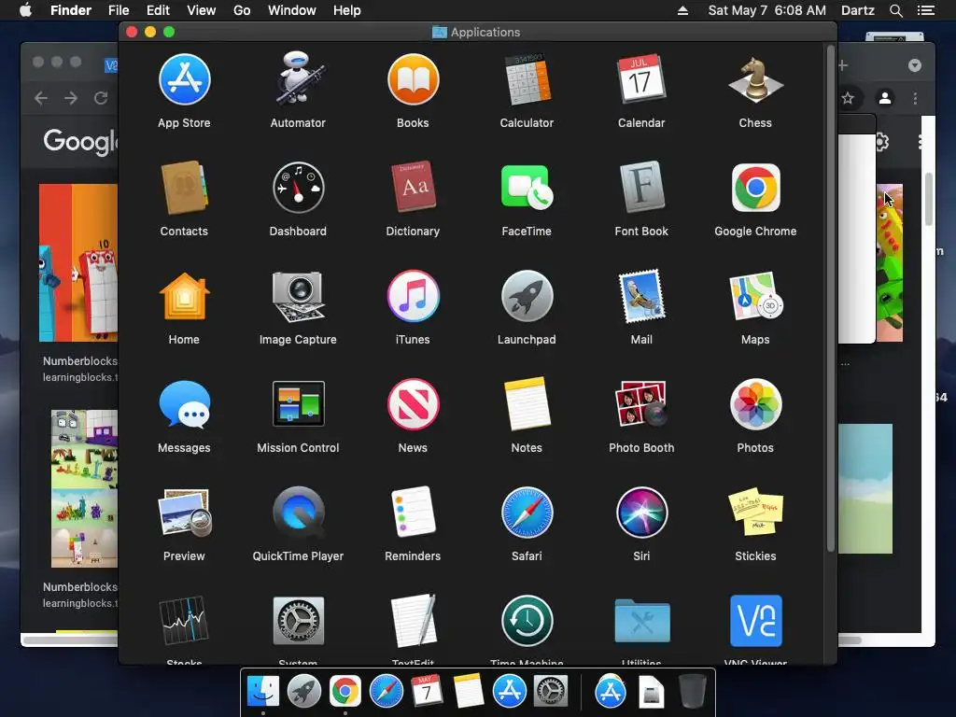Select the Notes app icon in Applications
Screen dimensions: 956x717
point(527,403)
